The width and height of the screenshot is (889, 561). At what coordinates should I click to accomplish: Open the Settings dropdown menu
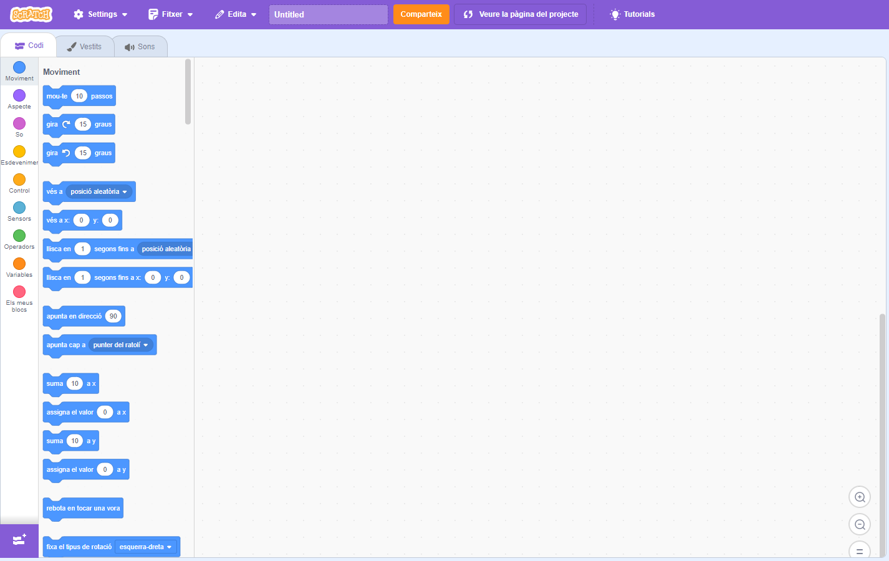[x=100, y=14]
